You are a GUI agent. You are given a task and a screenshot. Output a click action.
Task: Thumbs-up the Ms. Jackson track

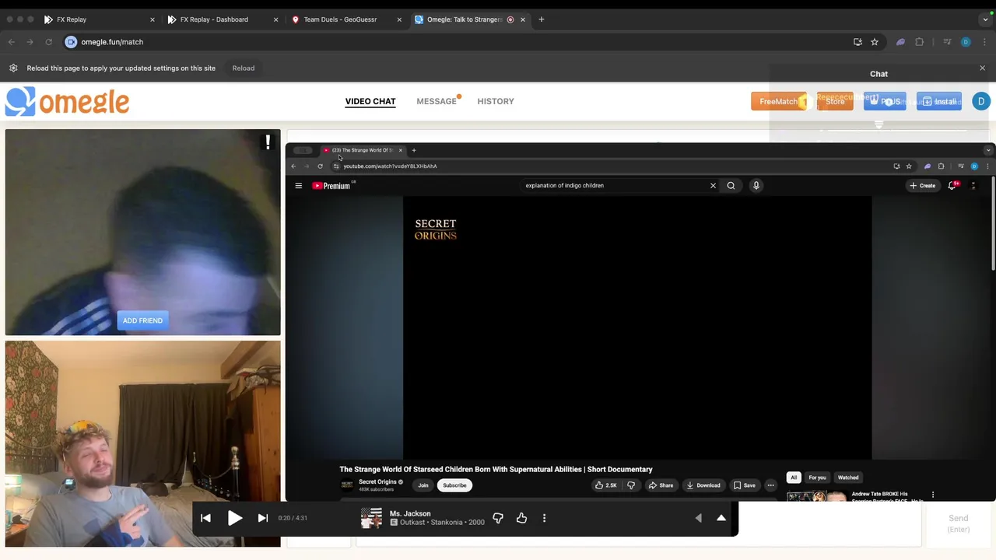[x=521, y=518]
